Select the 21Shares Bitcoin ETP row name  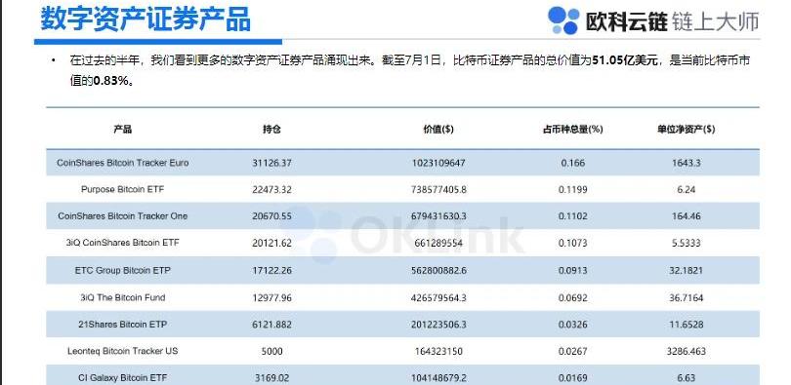pos(123,325)
